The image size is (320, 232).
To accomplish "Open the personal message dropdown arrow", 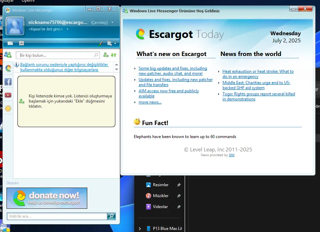I will click(67, 29).
